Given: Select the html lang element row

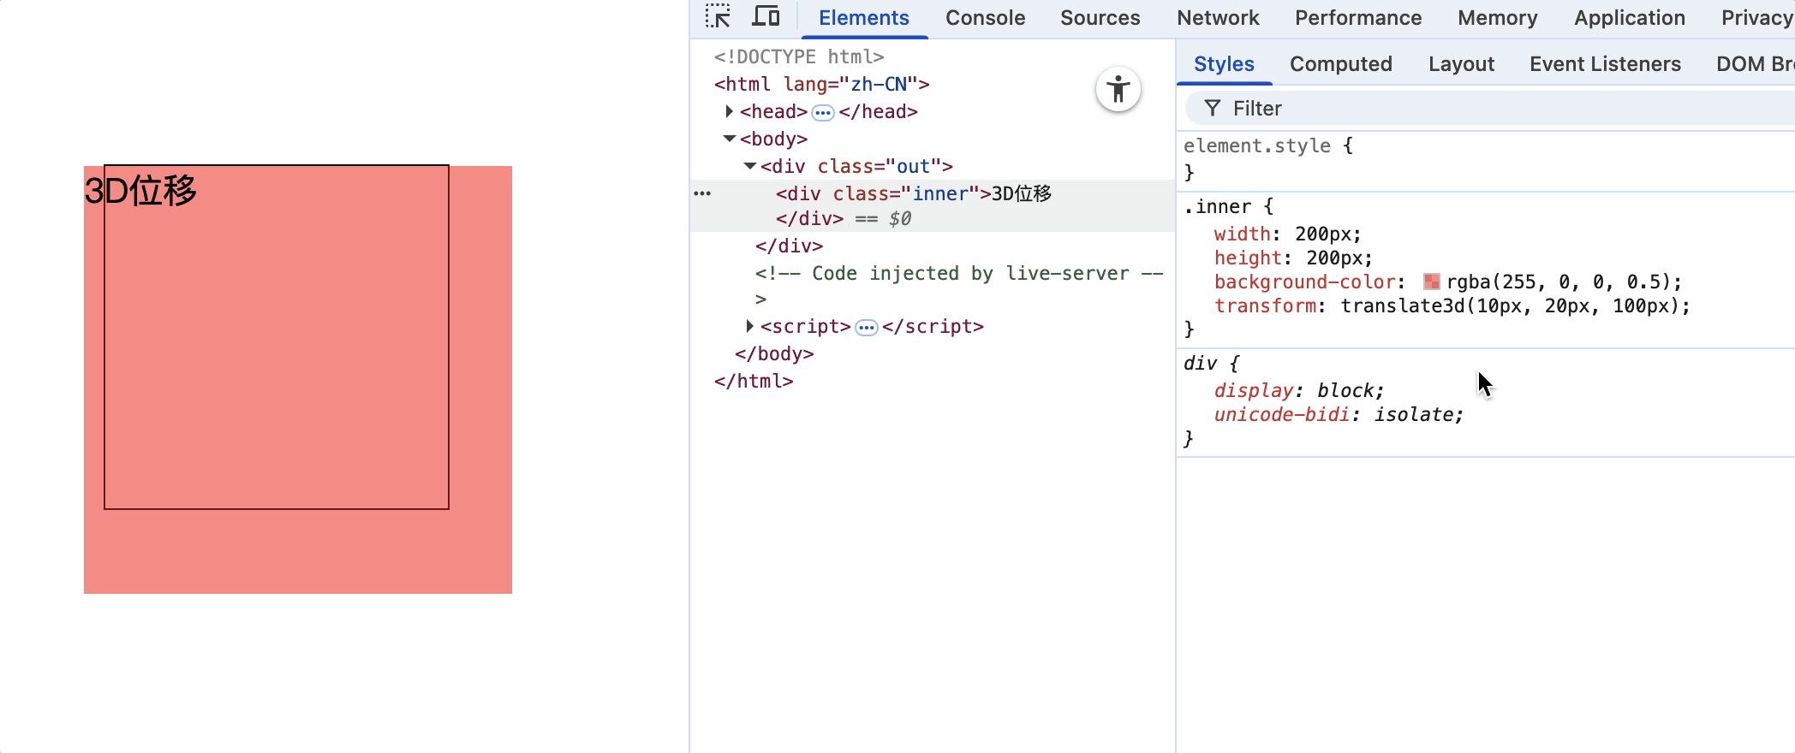Looking at the screenshot, I should click(821, 84).
